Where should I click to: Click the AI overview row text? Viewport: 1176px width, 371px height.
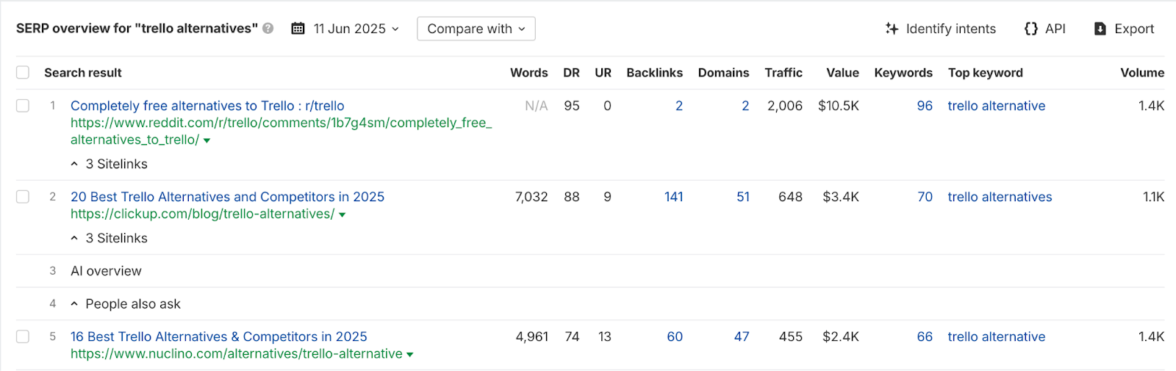(106, 271)
